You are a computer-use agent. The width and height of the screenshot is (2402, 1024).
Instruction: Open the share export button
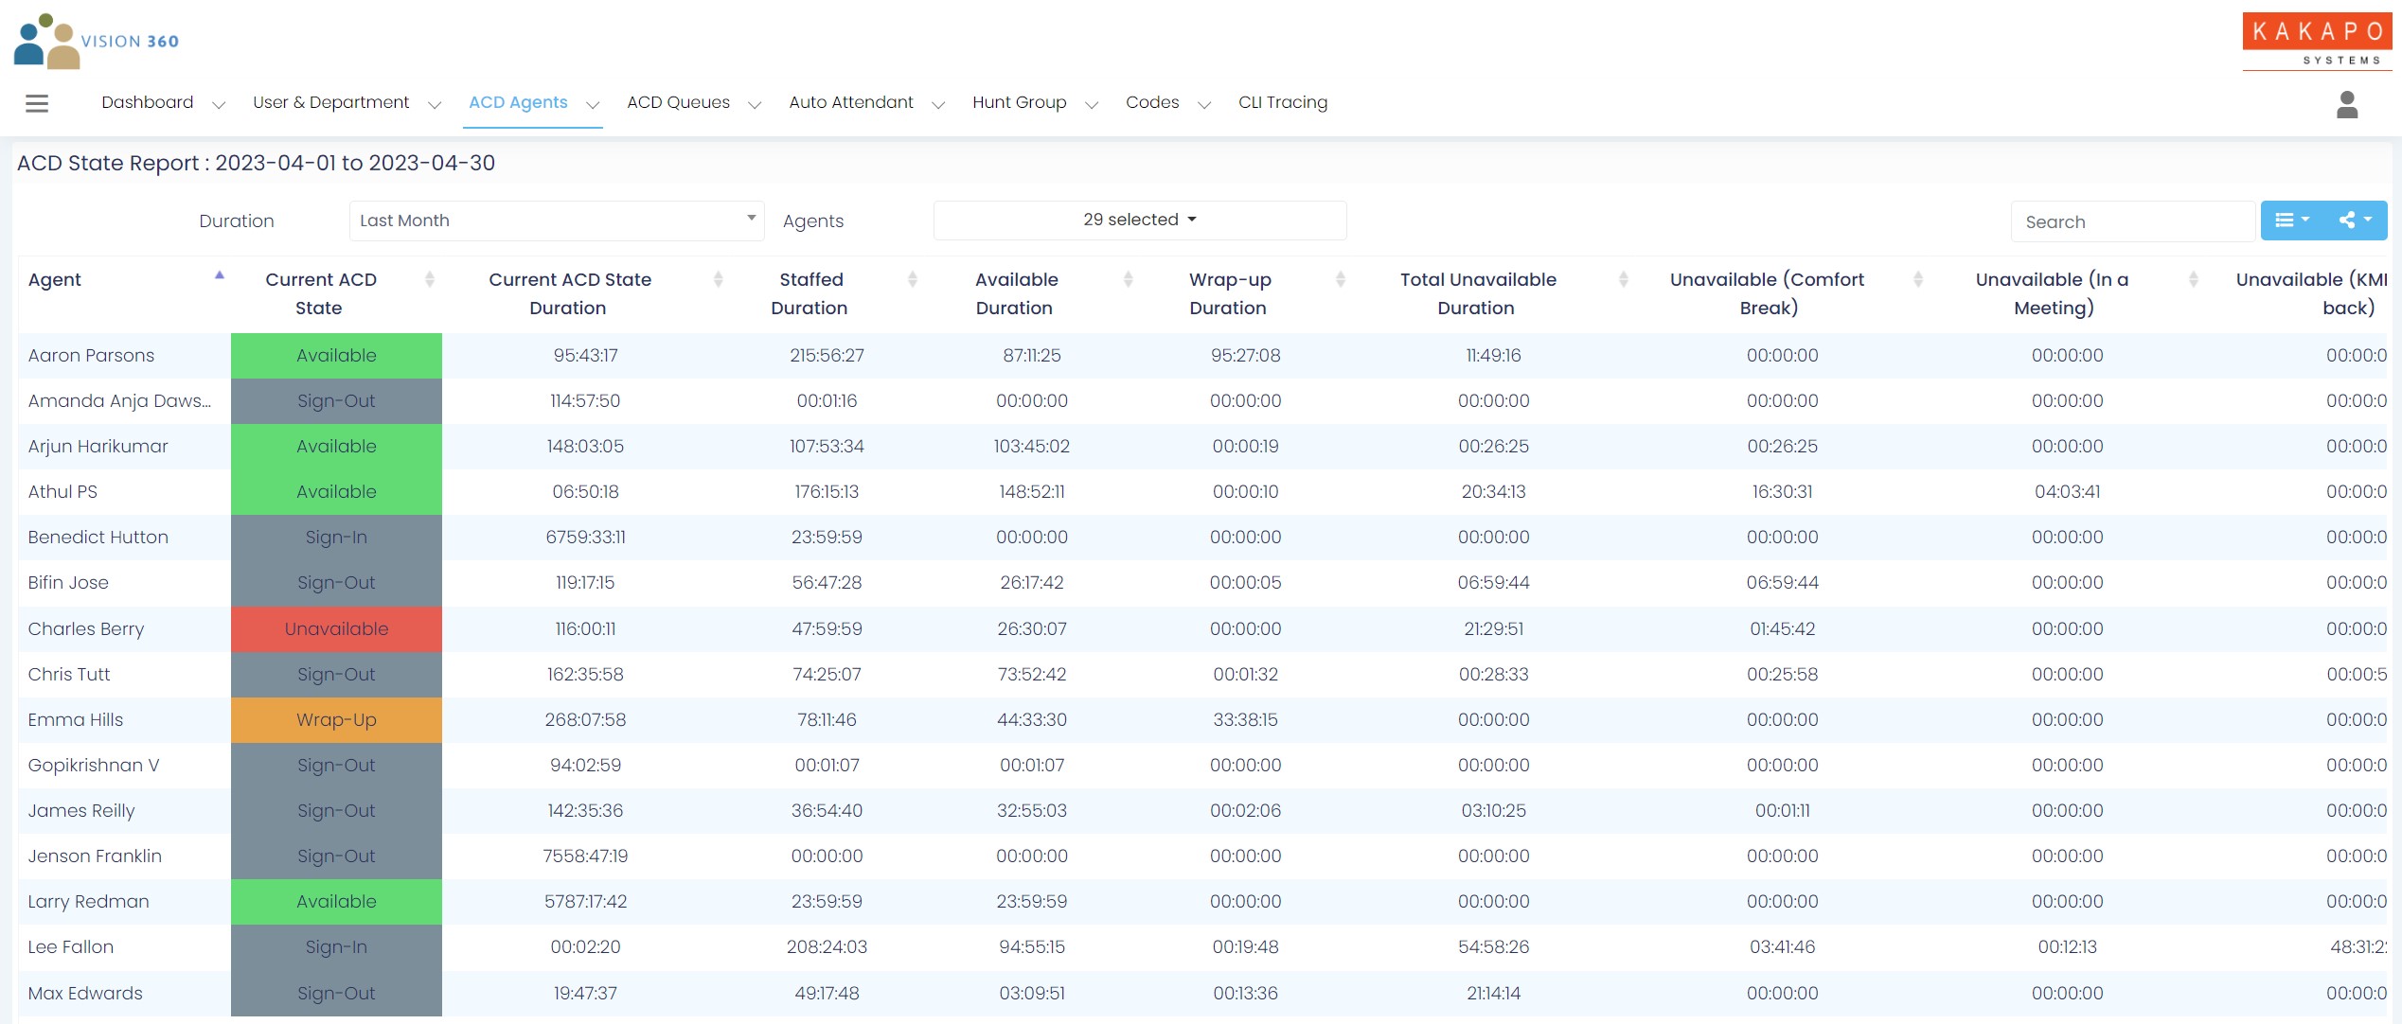coord(2355,220)
